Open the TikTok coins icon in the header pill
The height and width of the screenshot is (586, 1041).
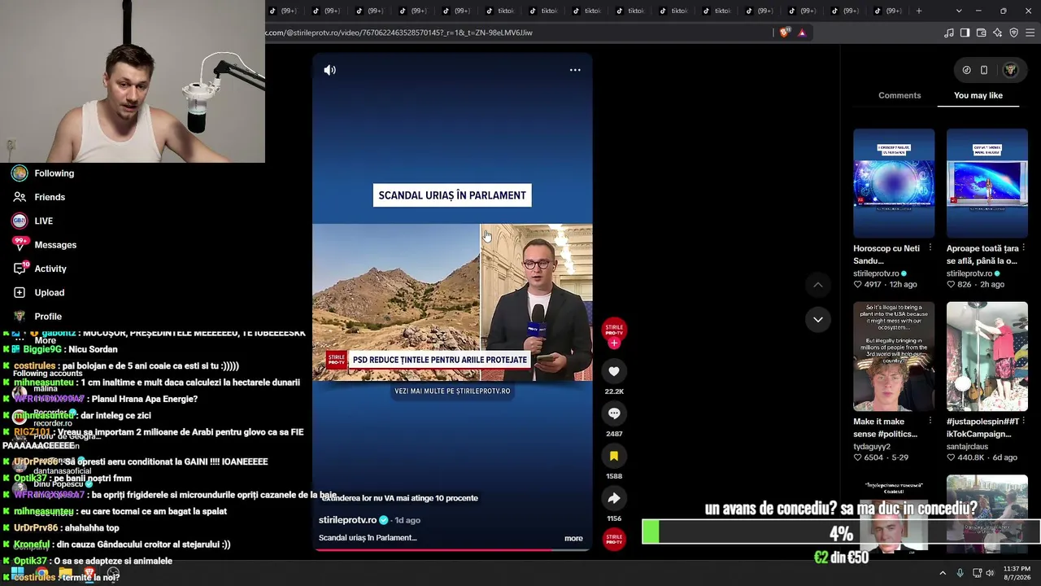tap(966, 70)
